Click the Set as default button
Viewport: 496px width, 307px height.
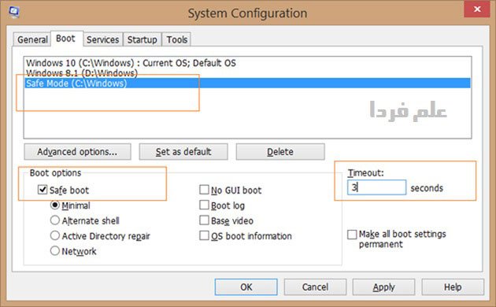183,152
